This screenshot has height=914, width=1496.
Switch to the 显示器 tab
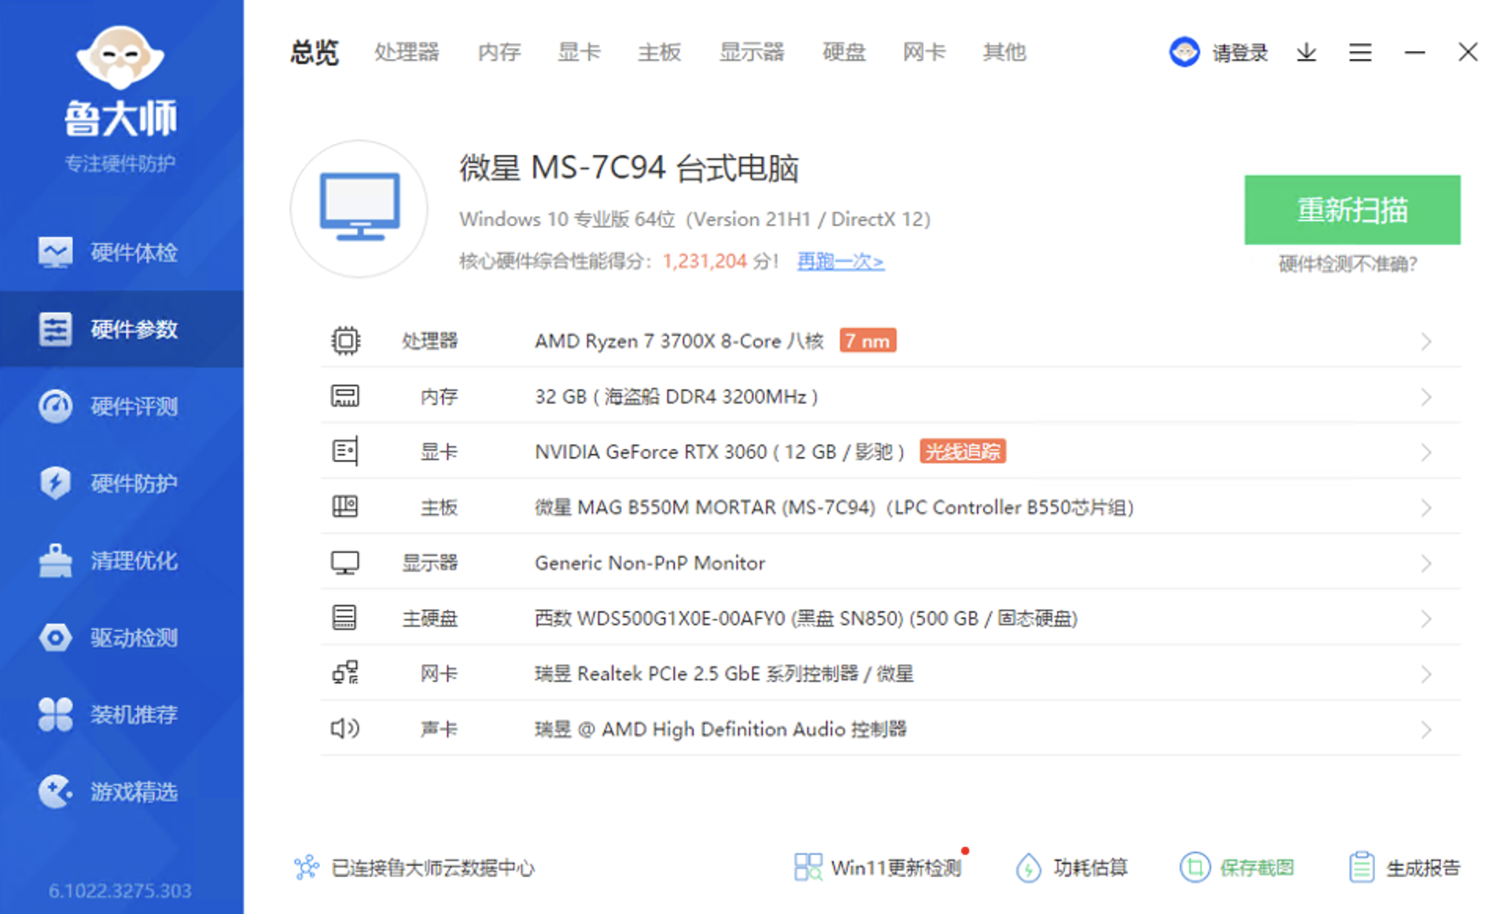click(752, 53)
